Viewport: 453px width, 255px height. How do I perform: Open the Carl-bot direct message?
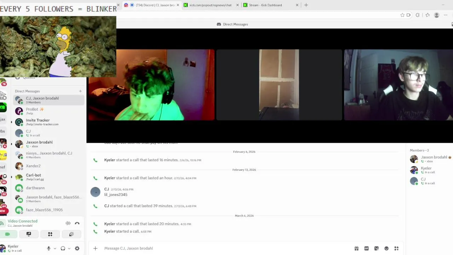point(49,177)
